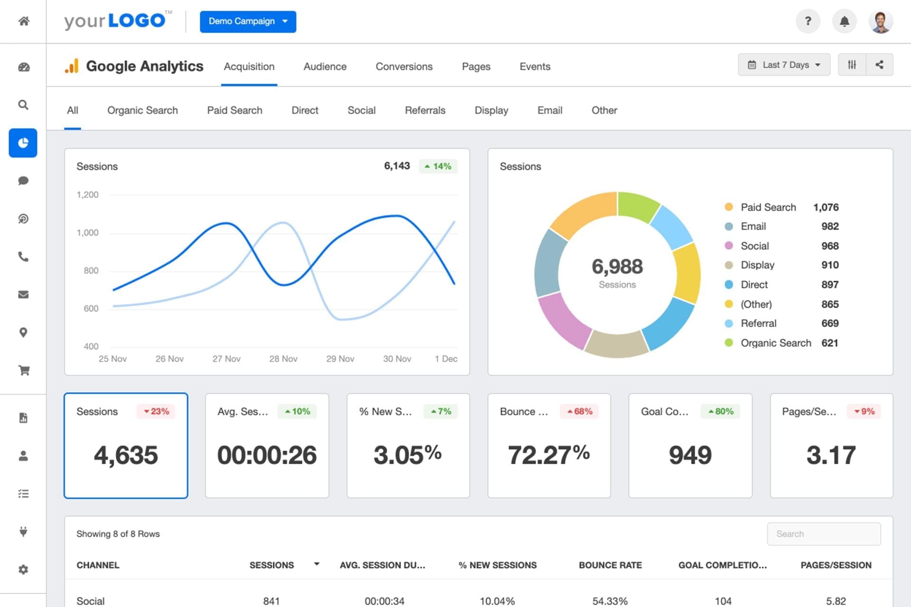This screenshot has height=607, width=911.
Task: Open the reports document icon
Action: point(23,418)
